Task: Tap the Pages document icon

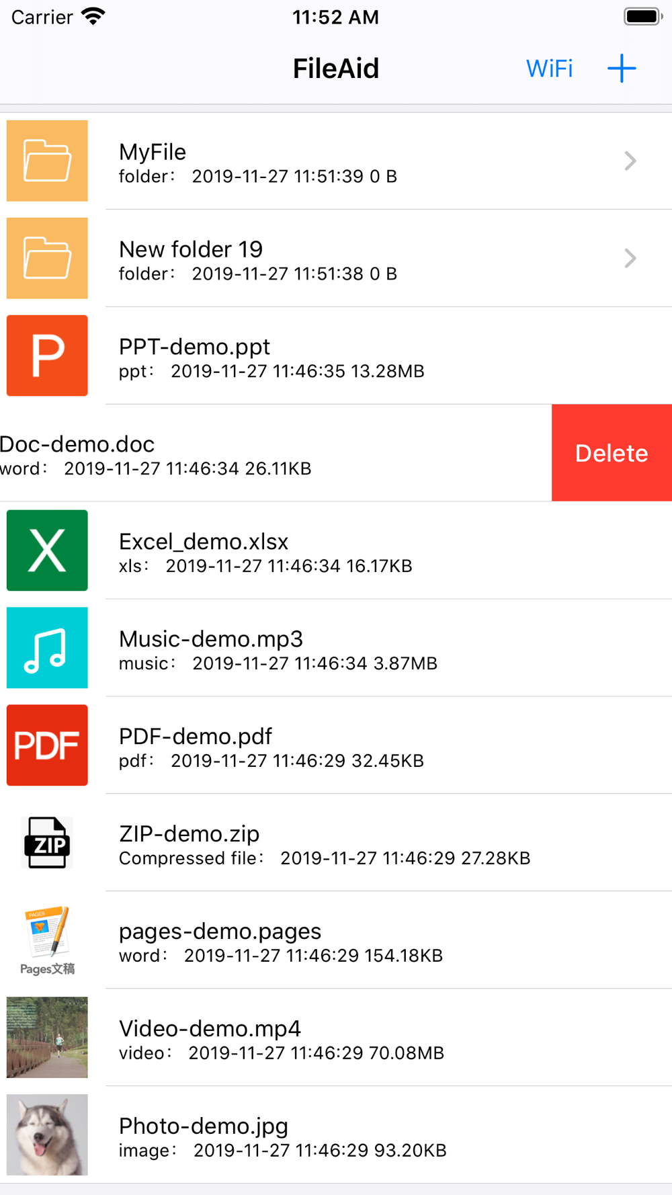Action: click(47, 940)
